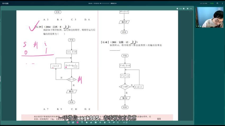The width and height of the screenshot is (225, 126).
Task: Click the pill-shaped button in top bar
Action: pyautogui.click(x=204, y=3)
